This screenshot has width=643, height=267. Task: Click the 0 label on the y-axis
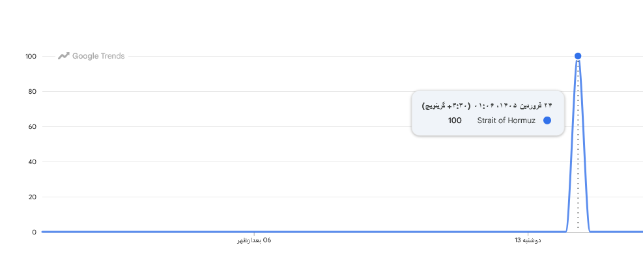35,232
